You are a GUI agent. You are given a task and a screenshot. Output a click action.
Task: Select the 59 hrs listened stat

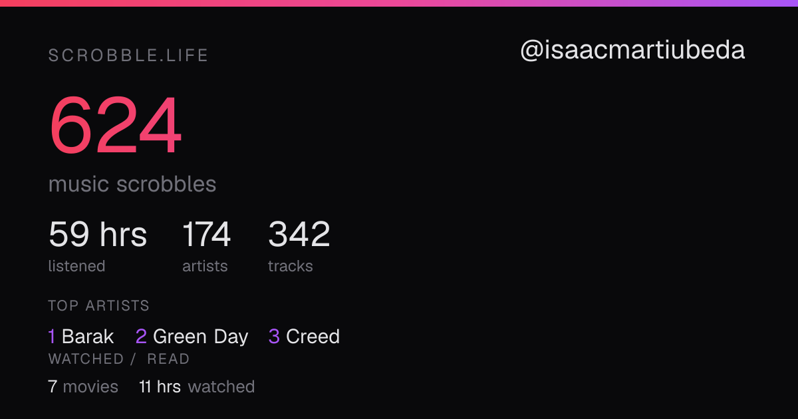[x=98, y=234]
